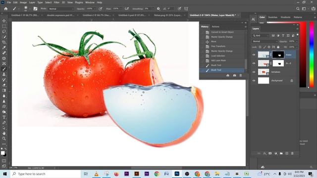Image resolution: width=317 pixels, height=178 pixels.
Task: Select the Rectangular Marquee tool
Action: (4, 26)
